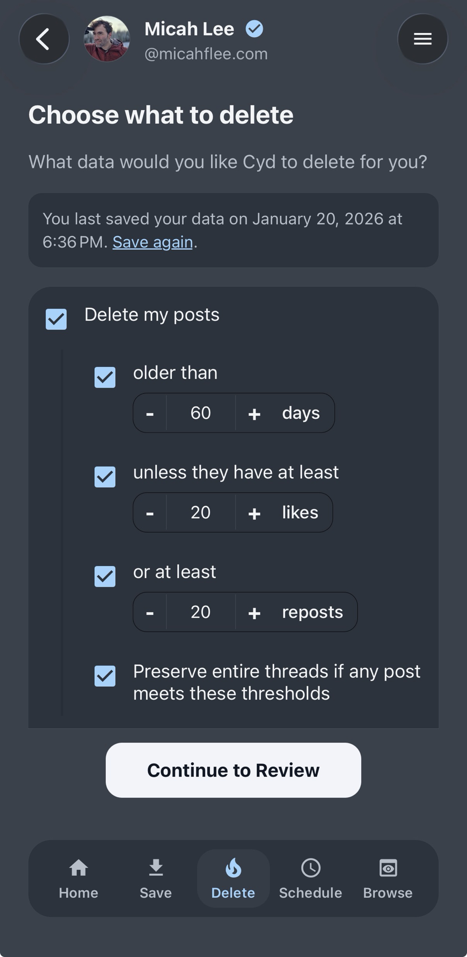
Task: Uncheck the or at least reposts checkbox
Action: [x=105, y=577]
